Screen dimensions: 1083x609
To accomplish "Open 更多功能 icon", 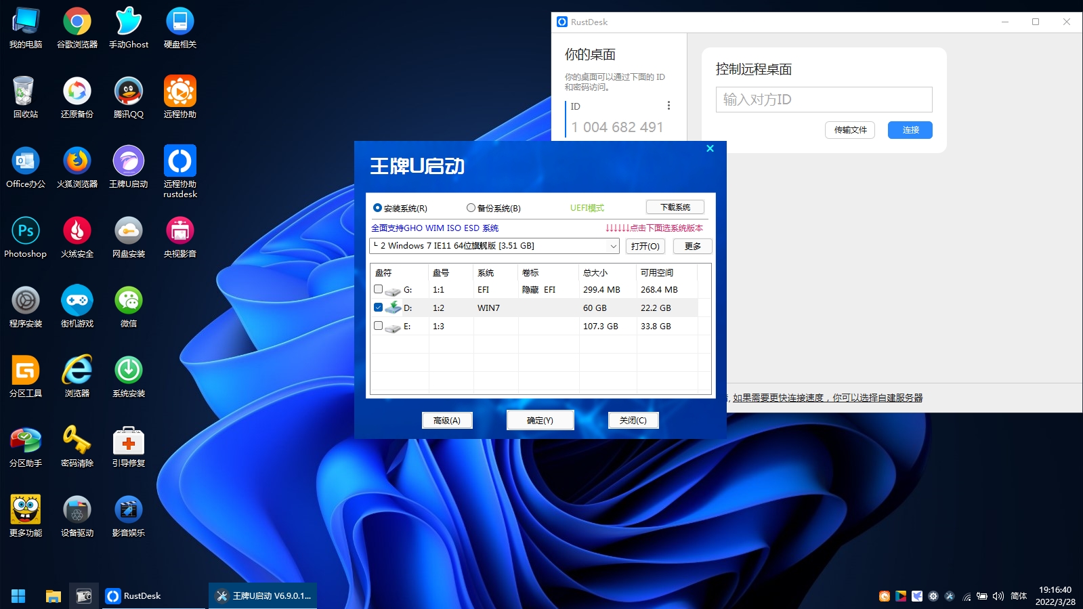I will [x=26, y=517].
